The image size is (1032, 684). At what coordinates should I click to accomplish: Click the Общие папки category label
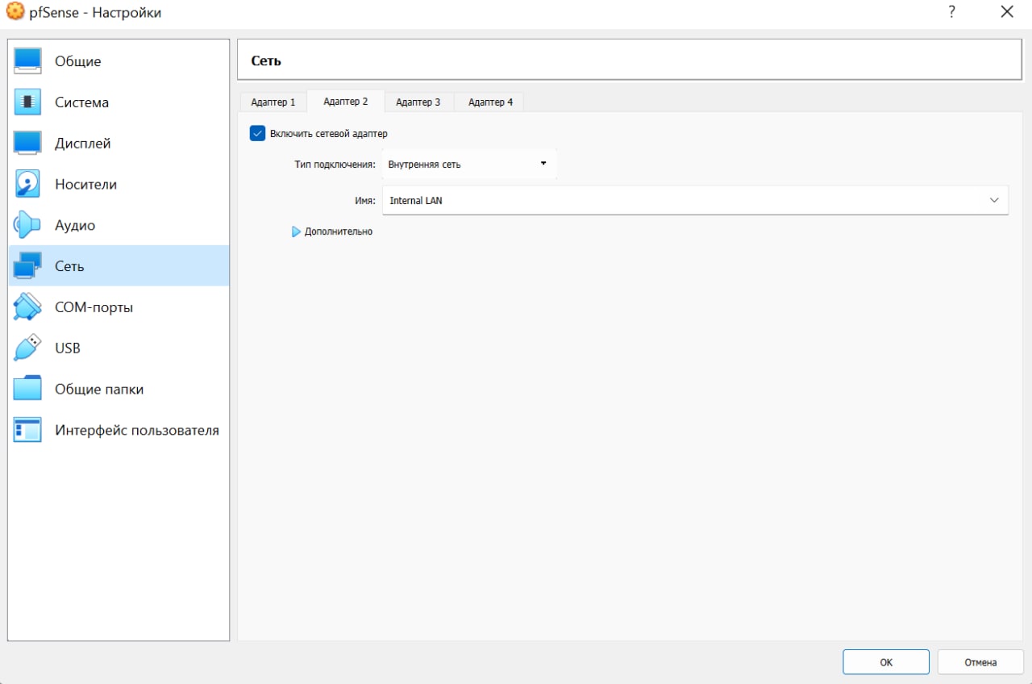click(x=99, y=389)
